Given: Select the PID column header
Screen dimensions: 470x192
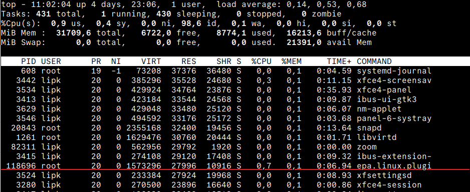Looking at the screenshot, I should point(29,61).
